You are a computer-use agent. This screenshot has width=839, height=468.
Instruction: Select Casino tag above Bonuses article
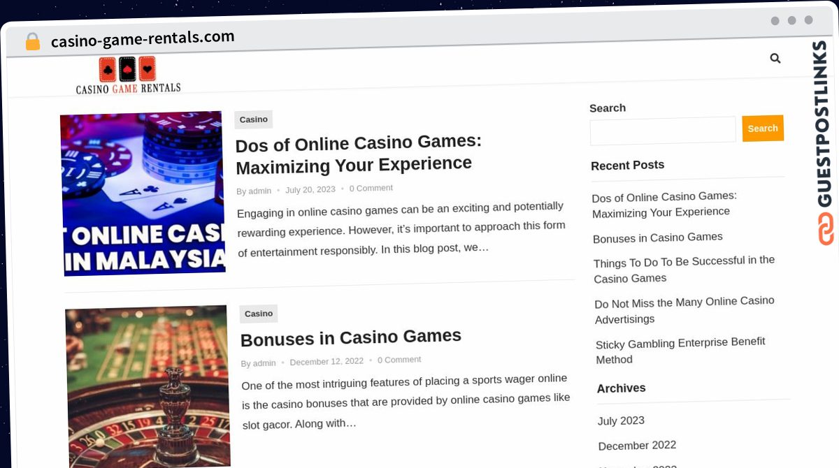click(259, 314)
